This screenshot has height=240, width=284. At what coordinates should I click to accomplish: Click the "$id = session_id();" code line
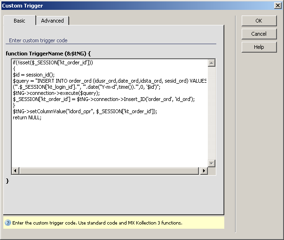tap(34, 74)
